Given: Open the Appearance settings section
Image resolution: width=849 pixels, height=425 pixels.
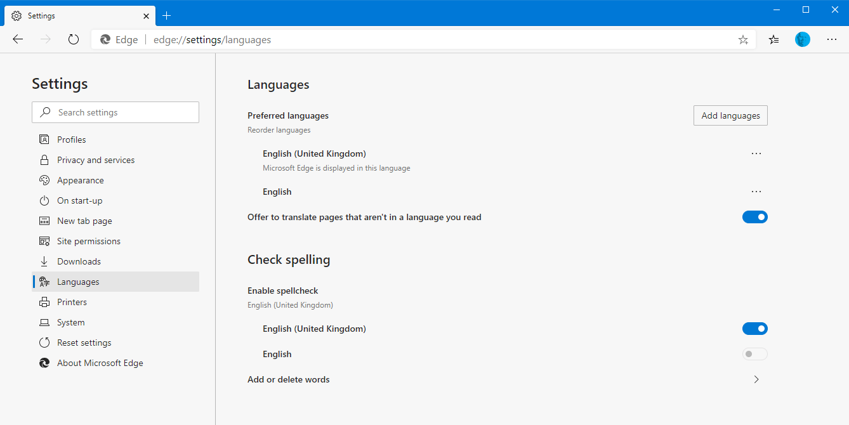Looking at the screenshot, I should 81,180.
